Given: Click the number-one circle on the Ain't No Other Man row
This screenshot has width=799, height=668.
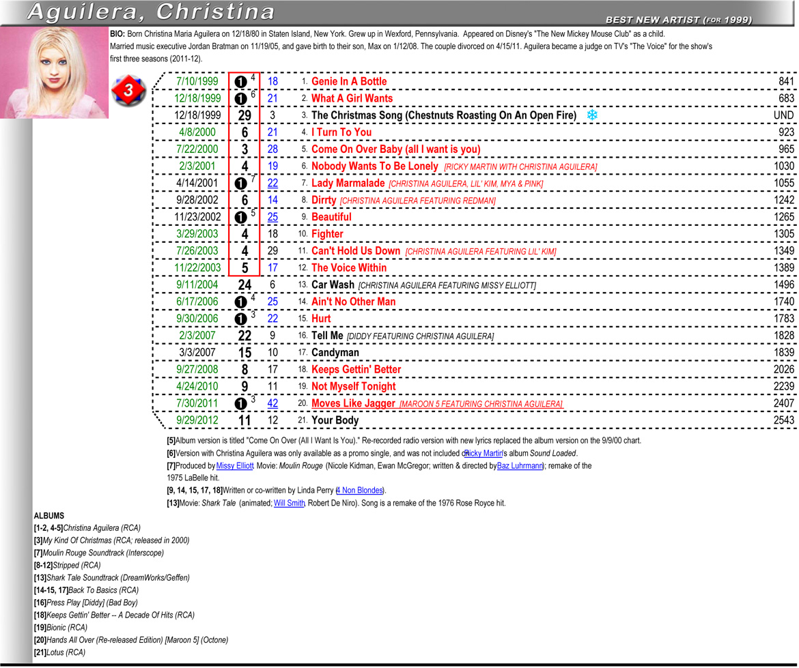Looking at the screenshot, I should click(240, 302).
